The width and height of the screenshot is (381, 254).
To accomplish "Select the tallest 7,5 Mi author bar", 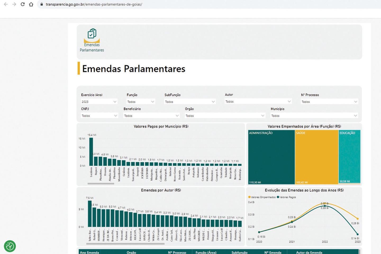I will pos(90,214).
